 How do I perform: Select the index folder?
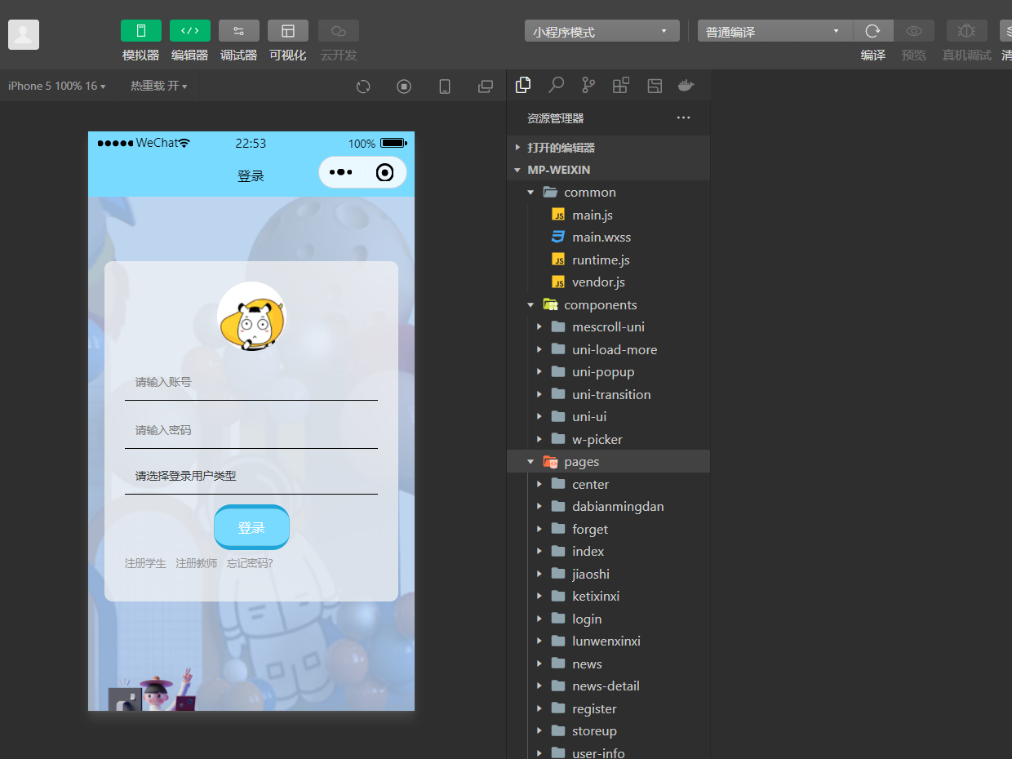point(608,552)
